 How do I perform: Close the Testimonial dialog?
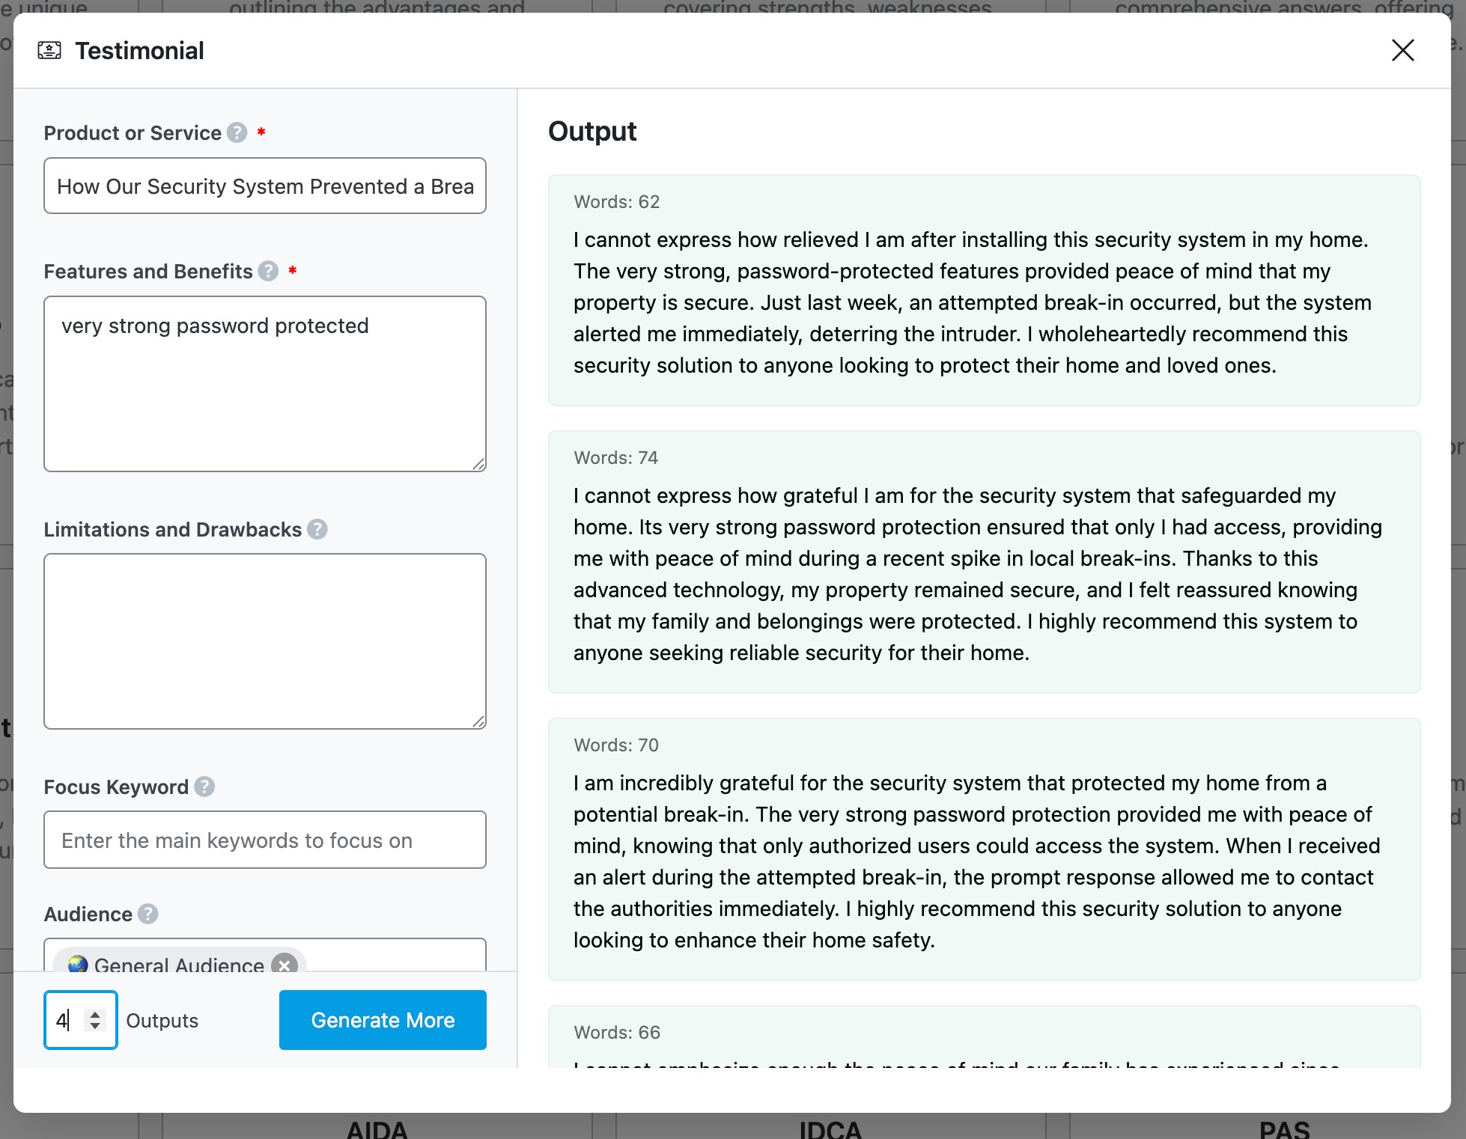click(x=1402, y=50)
